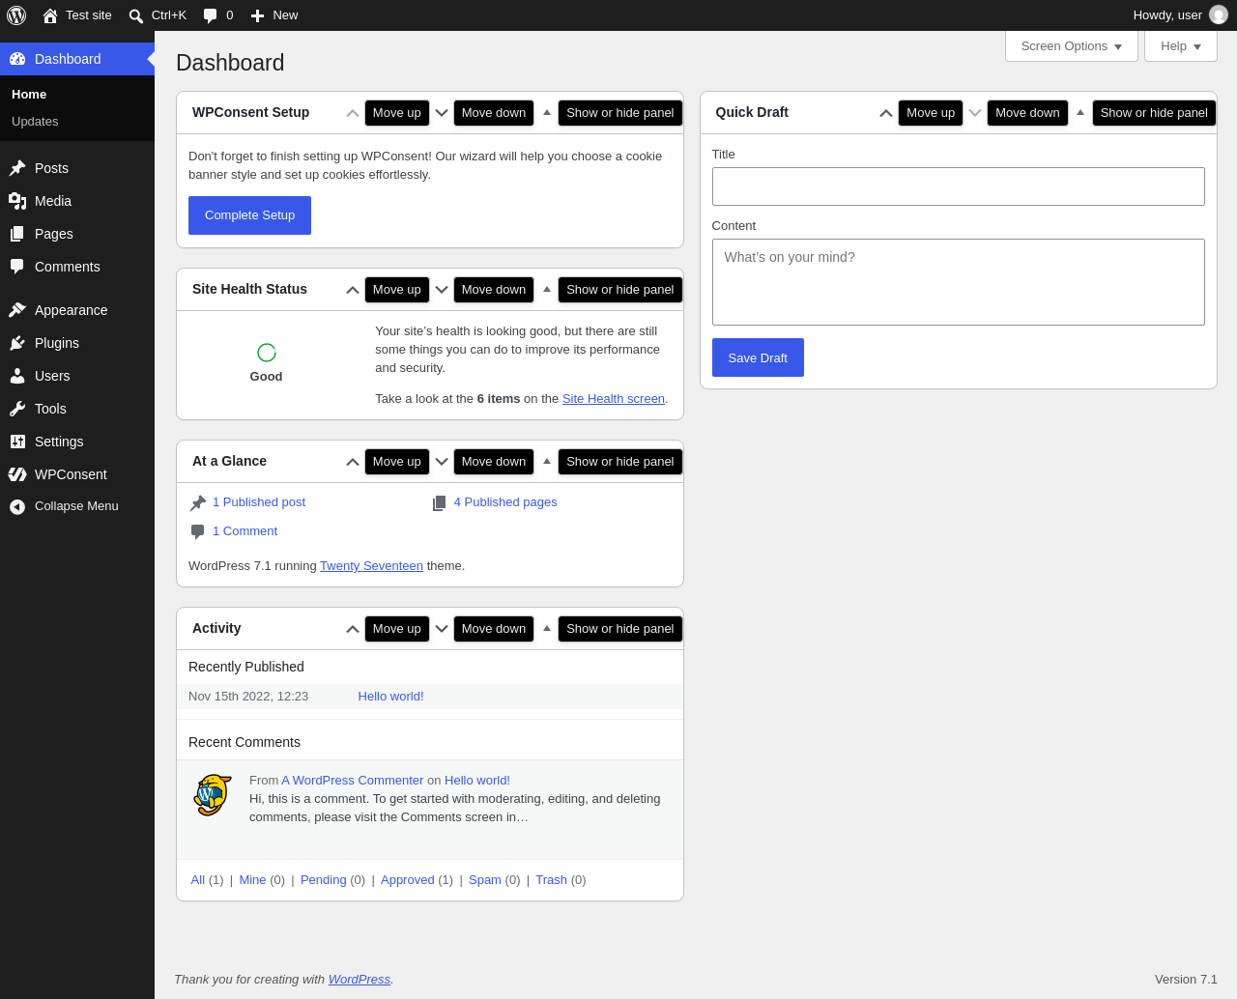Toggle the WPConsent Setup panel triangle

pos(547,113)
